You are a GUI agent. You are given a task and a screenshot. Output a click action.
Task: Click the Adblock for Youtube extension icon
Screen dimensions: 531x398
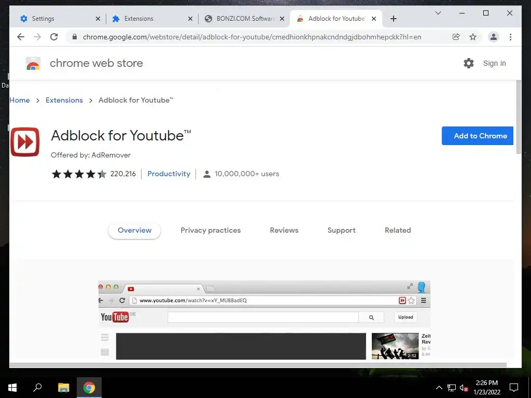(x=25, y=142)
